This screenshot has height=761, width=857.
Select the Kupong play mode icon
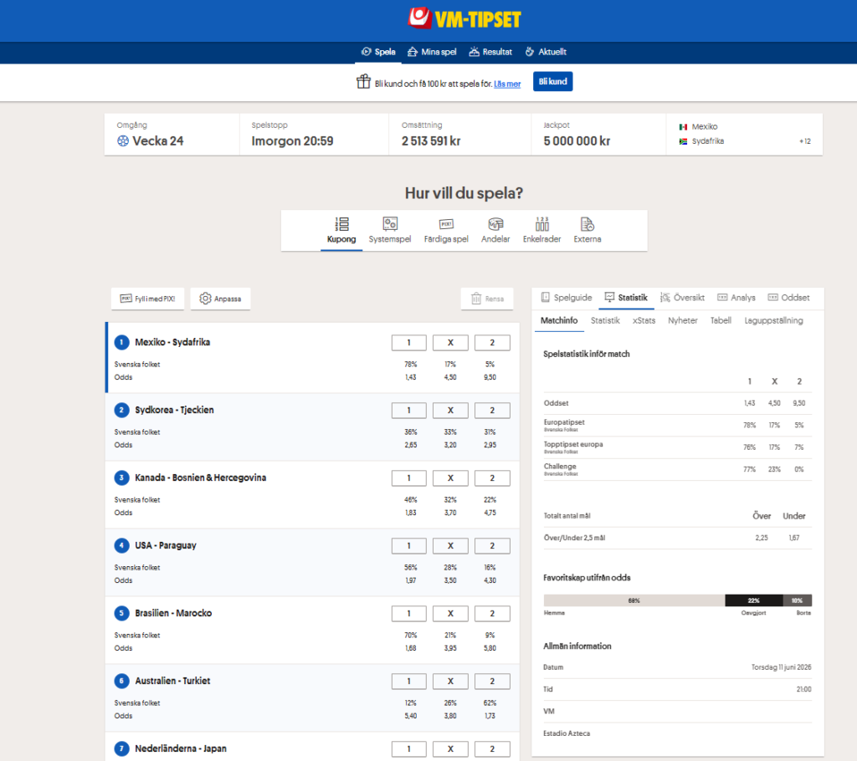coord(341,224)
